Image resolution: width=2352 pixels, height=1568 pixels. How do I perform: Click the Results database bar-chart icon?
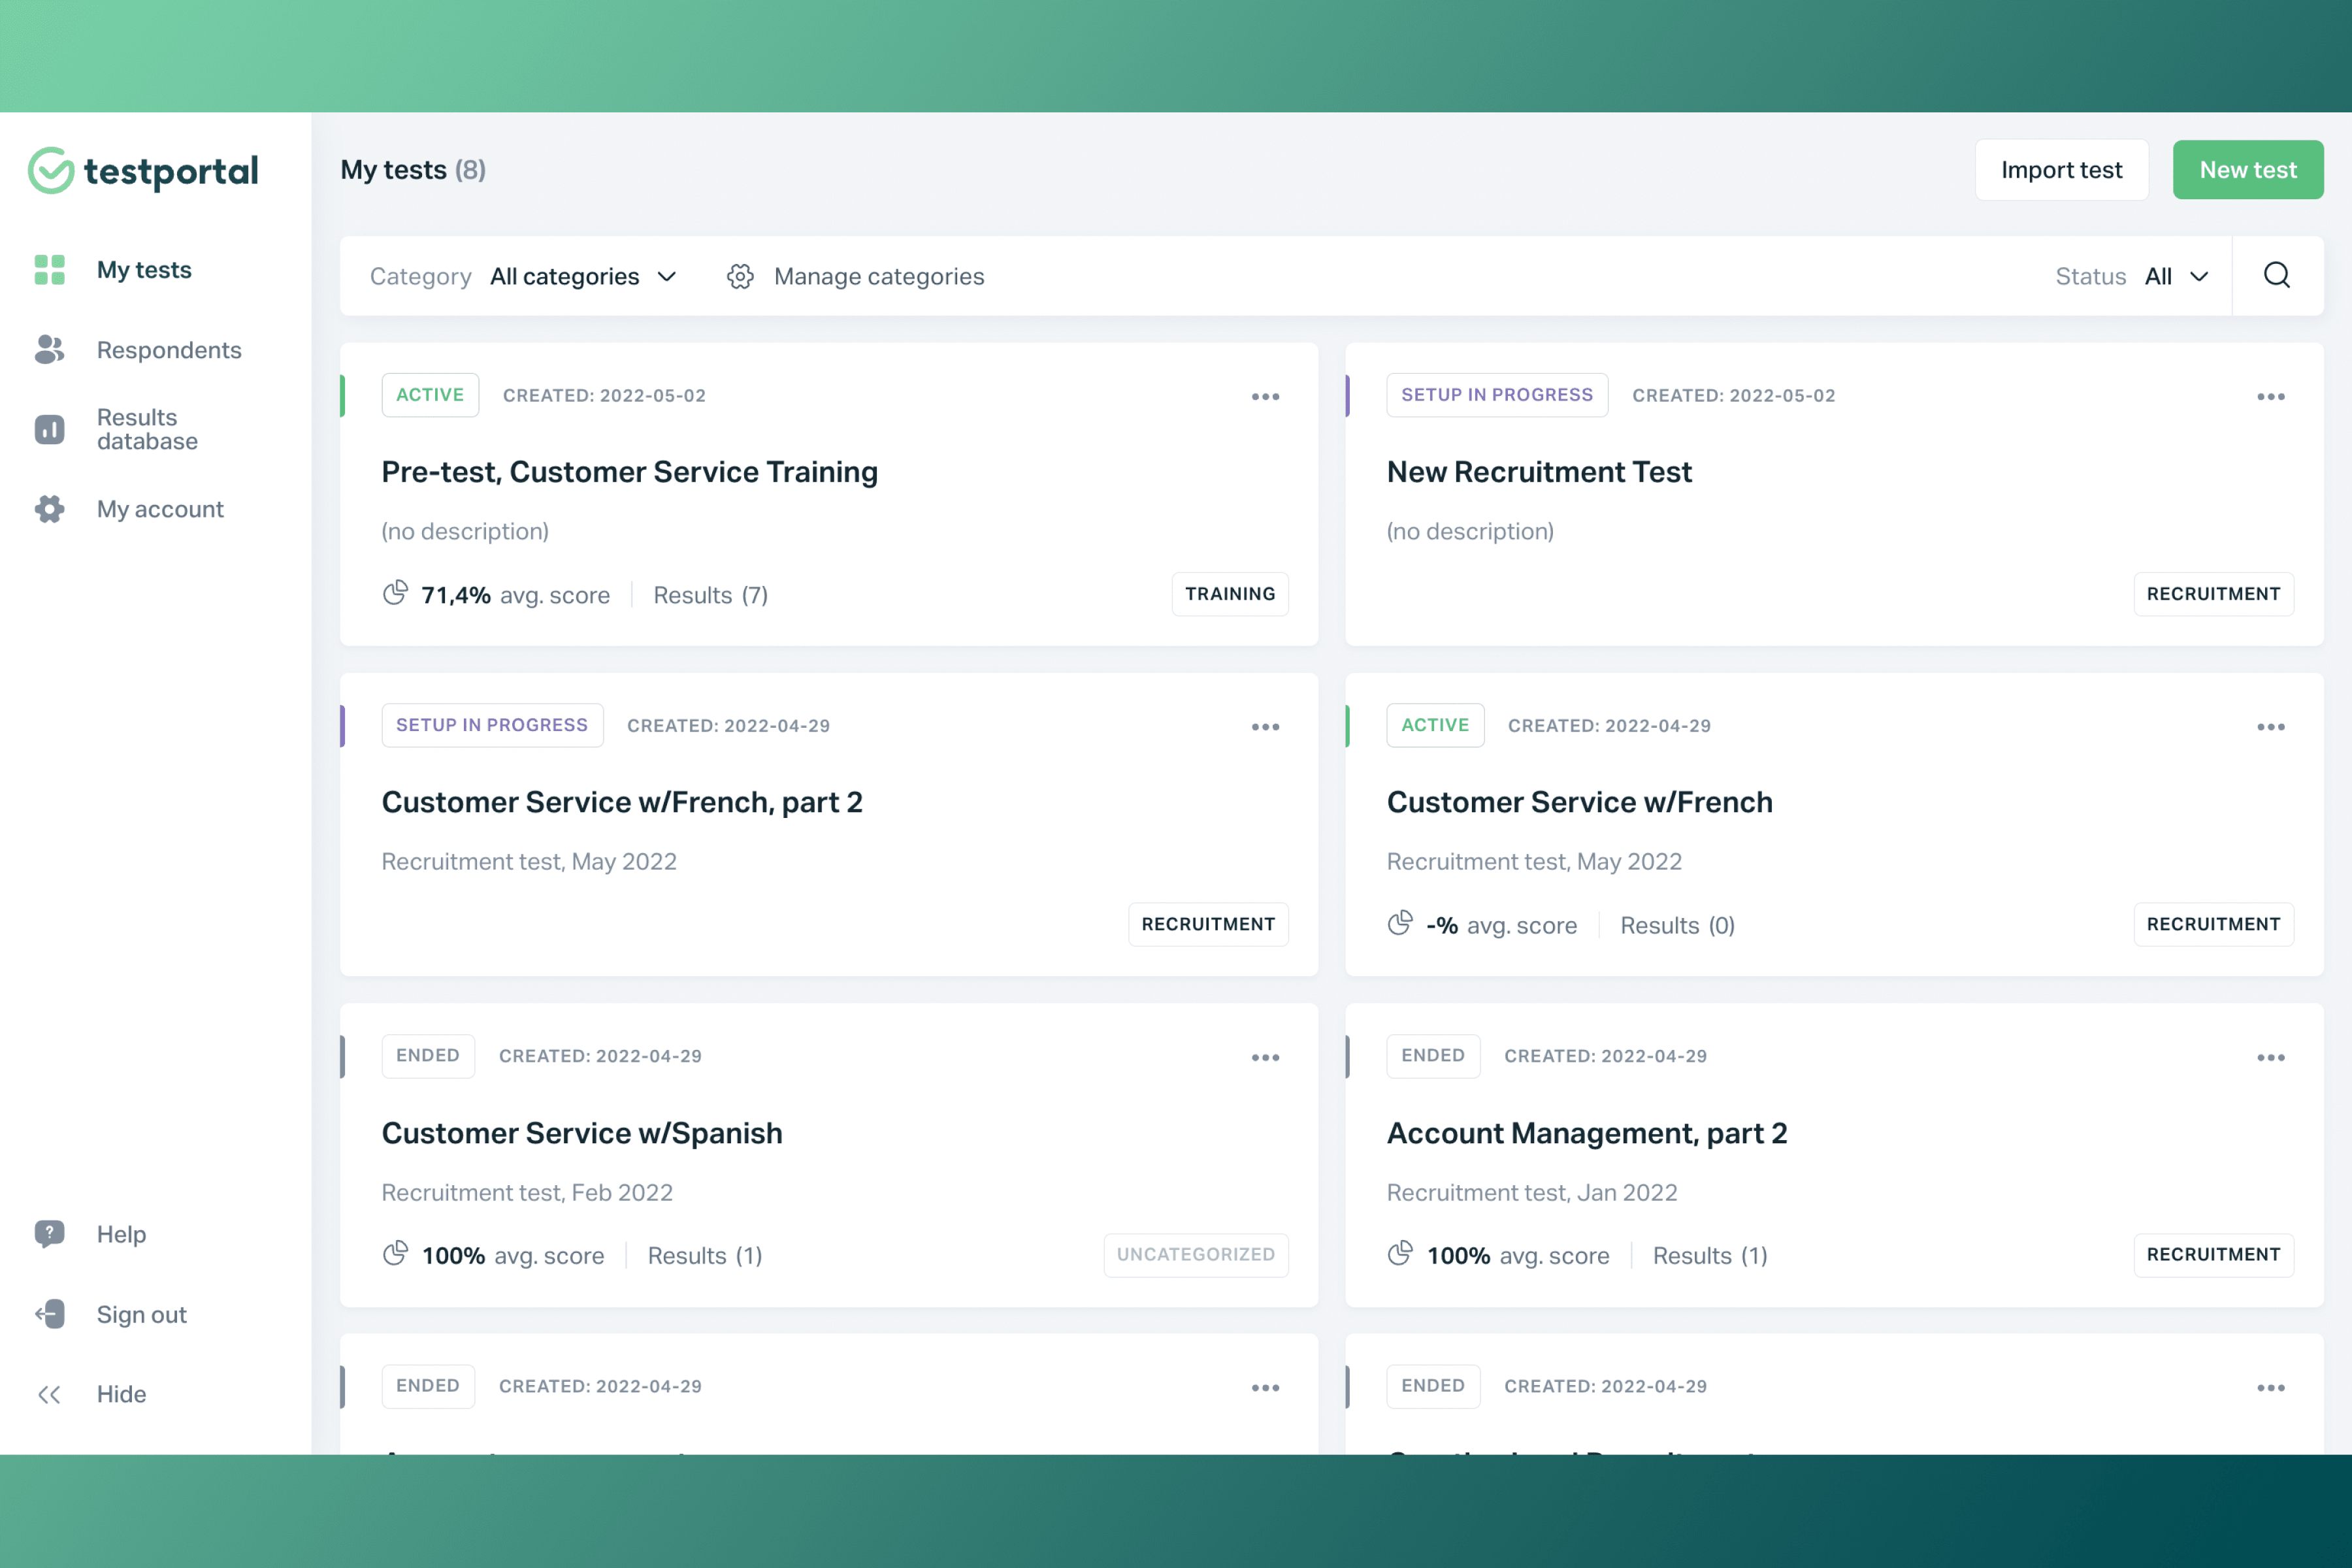49,428
